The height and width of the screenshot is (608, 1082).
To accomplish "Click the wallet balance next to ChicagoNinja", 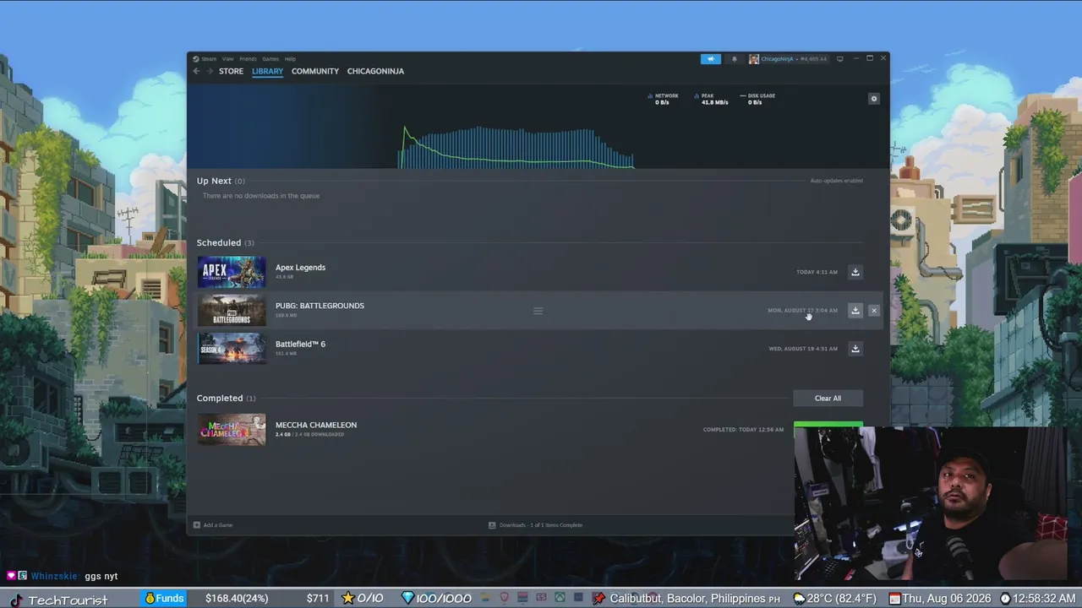I will [815, 59].
